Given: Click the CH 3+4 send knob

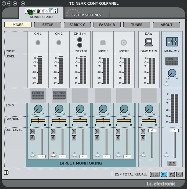Looking at the screenshot, I should pos(80,109).
